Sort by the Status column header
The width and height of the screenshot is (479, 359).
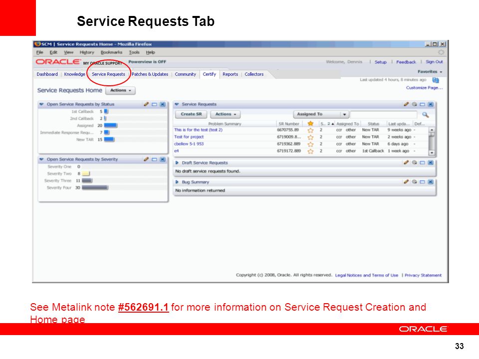(373, 124)
